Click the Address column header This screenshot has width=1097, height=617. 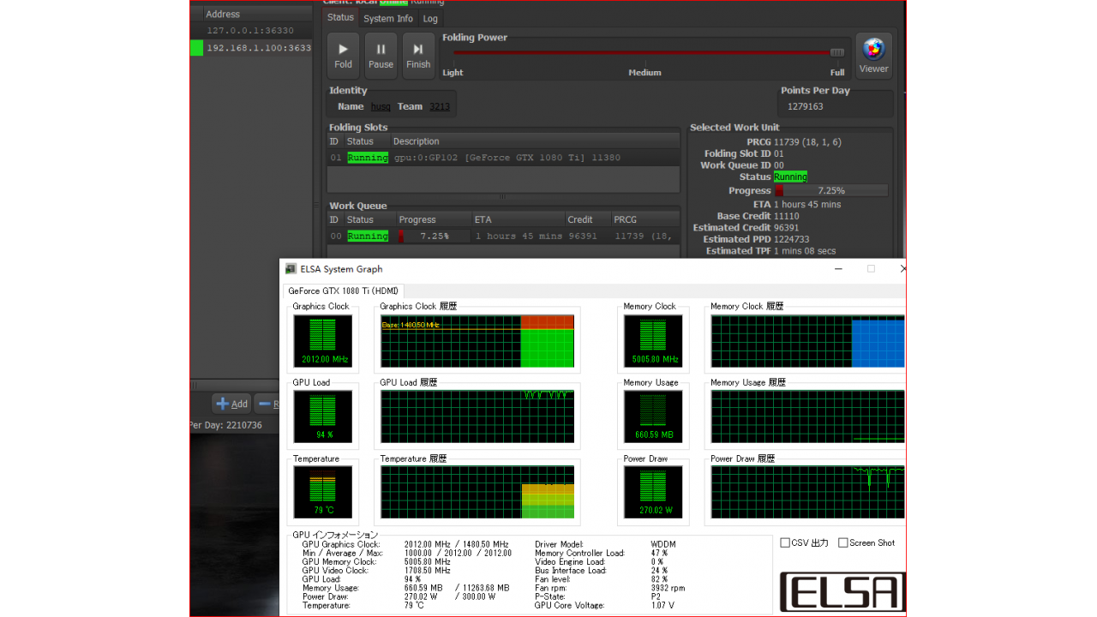pyautogui.click(x=258, y=14)
